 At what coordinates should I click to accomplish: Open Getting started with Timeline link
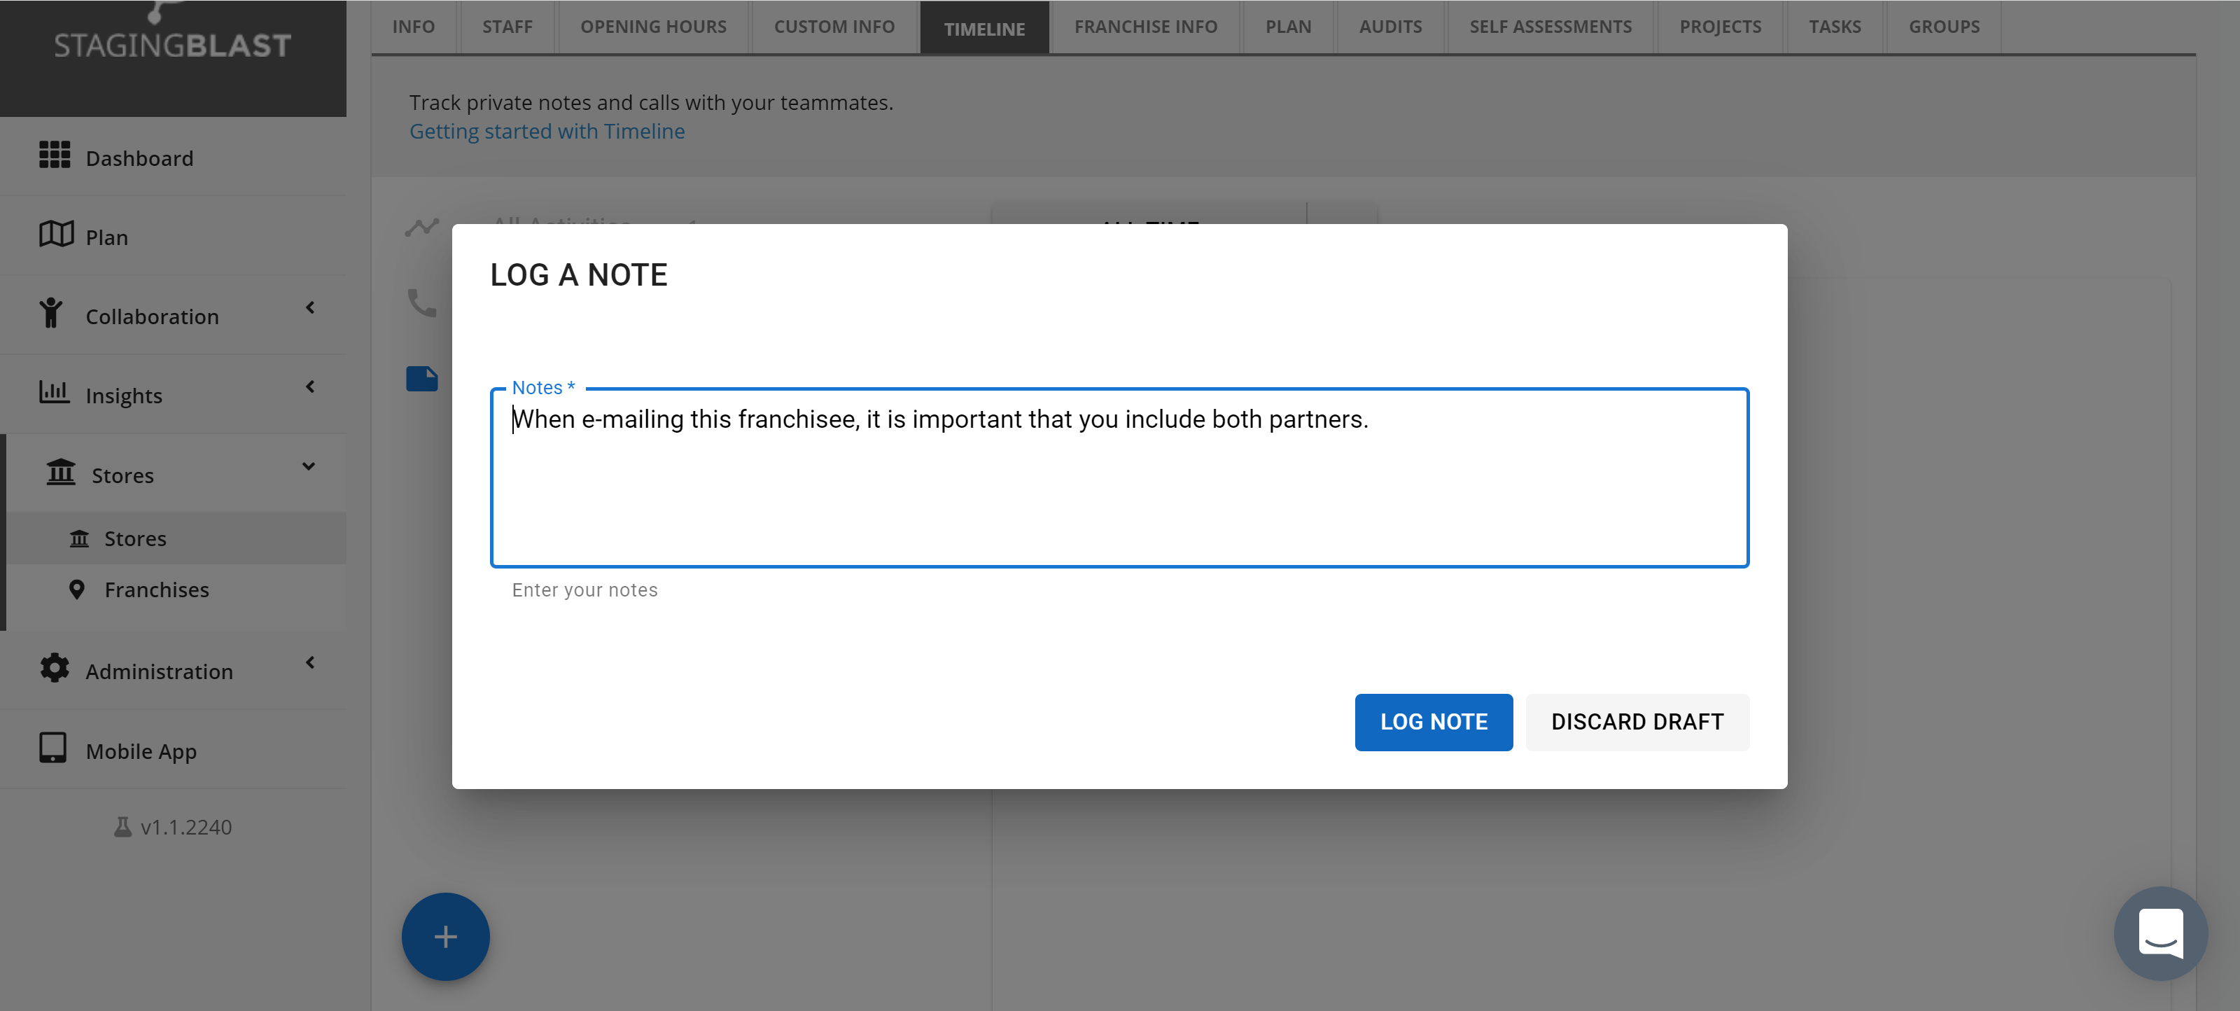[x=547, y=132]
